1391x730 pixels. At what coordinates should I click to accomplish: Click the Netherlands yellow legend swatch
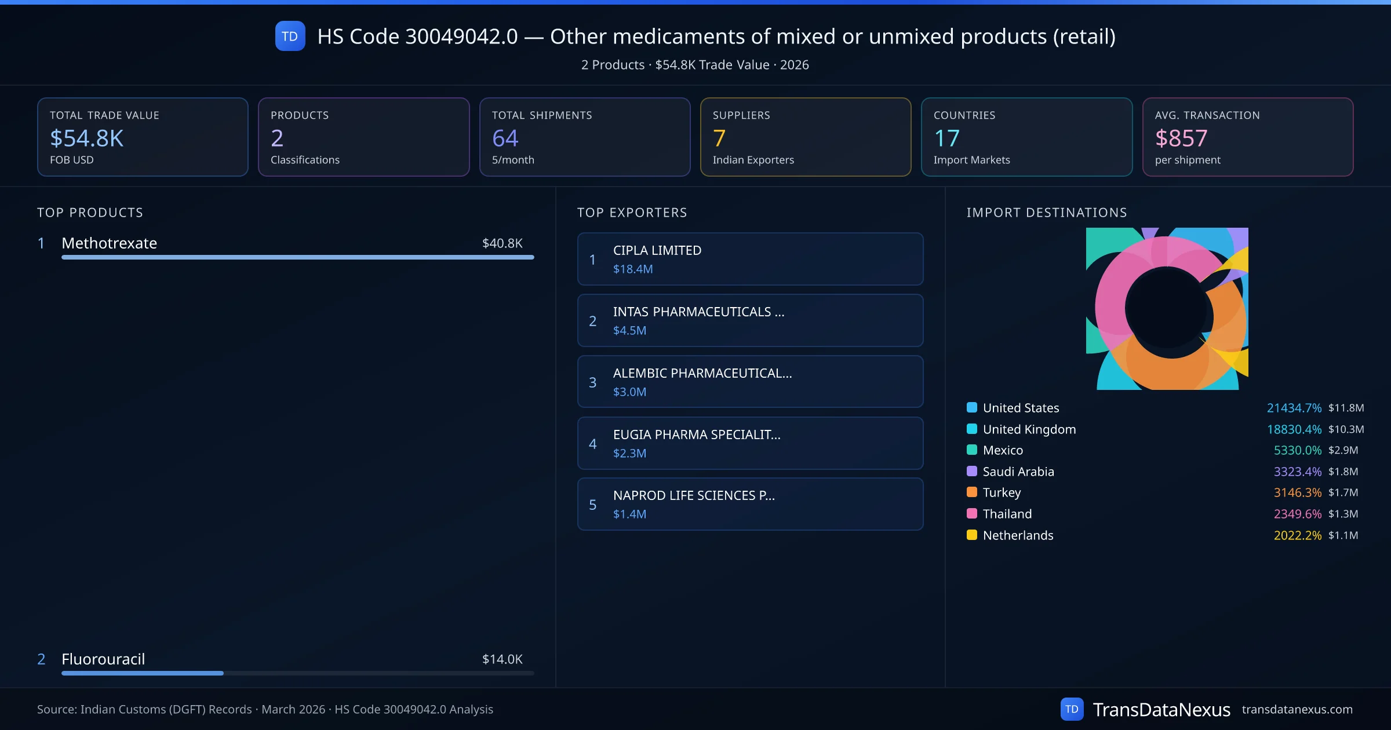972,535
